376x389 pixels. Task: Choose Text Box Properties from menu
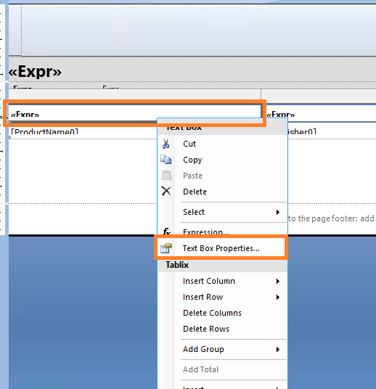(221, 248)
